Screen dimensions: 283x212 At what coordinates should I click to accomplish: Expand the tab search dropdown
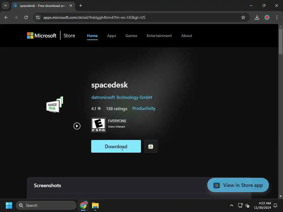(x=6, y=6)
